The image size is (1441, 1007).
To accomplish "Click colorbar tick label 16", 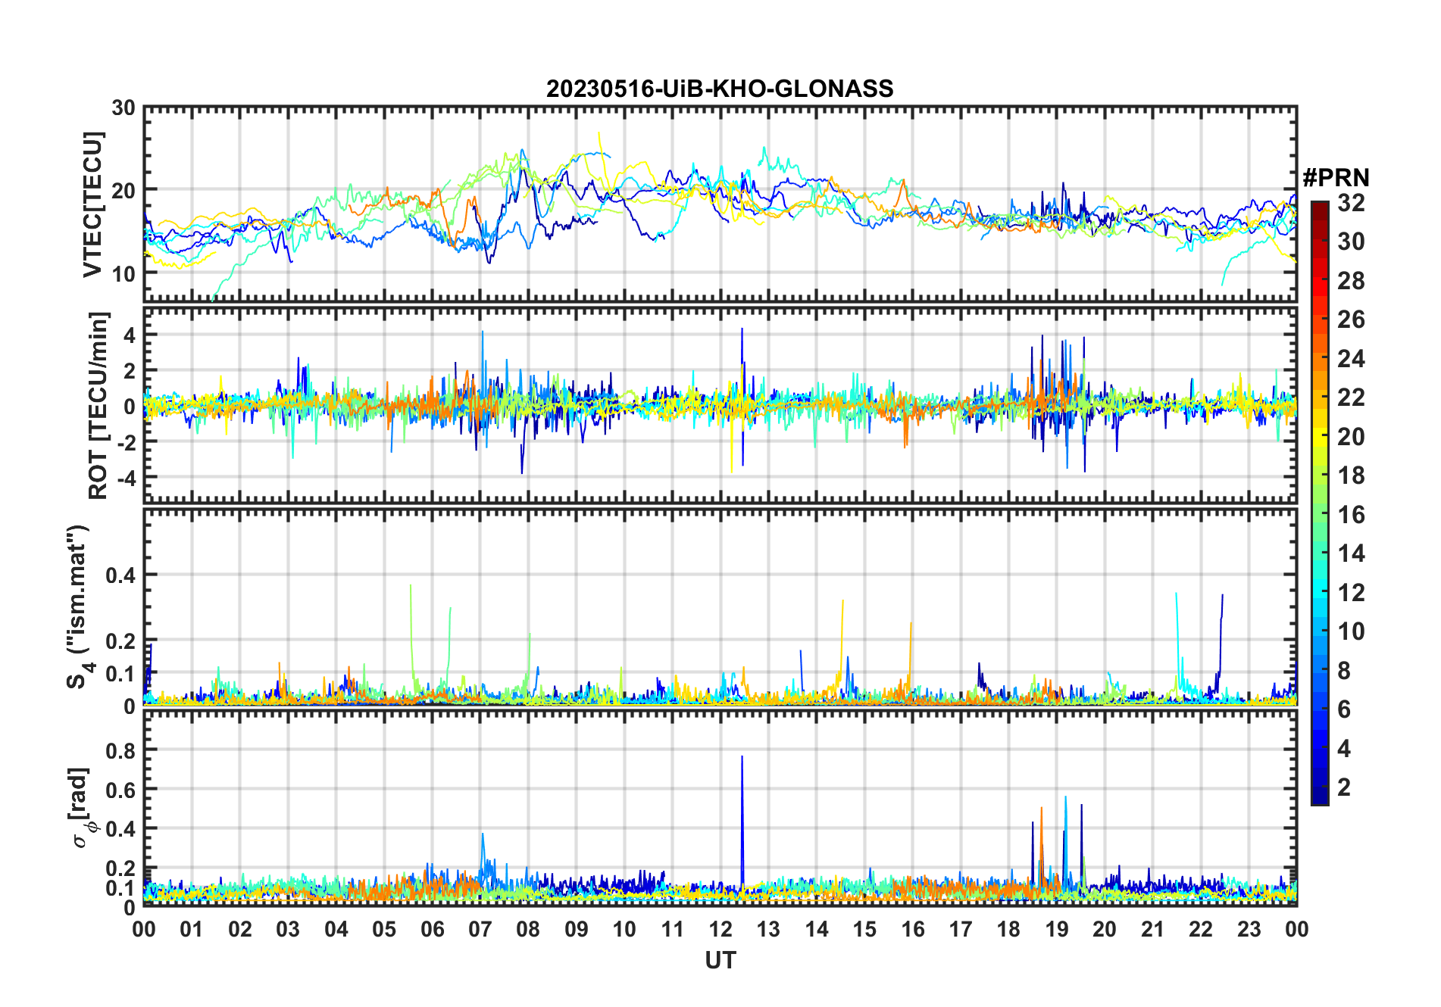I will tap(1351, 515).
